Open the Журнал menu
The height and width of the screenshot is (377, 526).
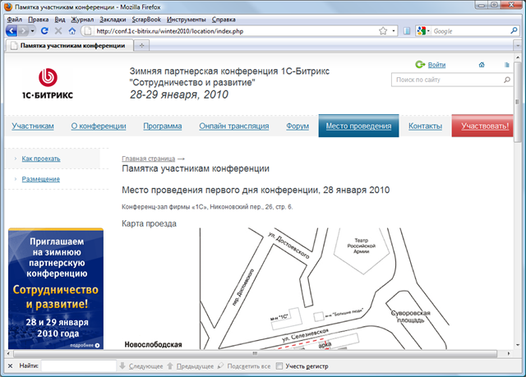82,20
